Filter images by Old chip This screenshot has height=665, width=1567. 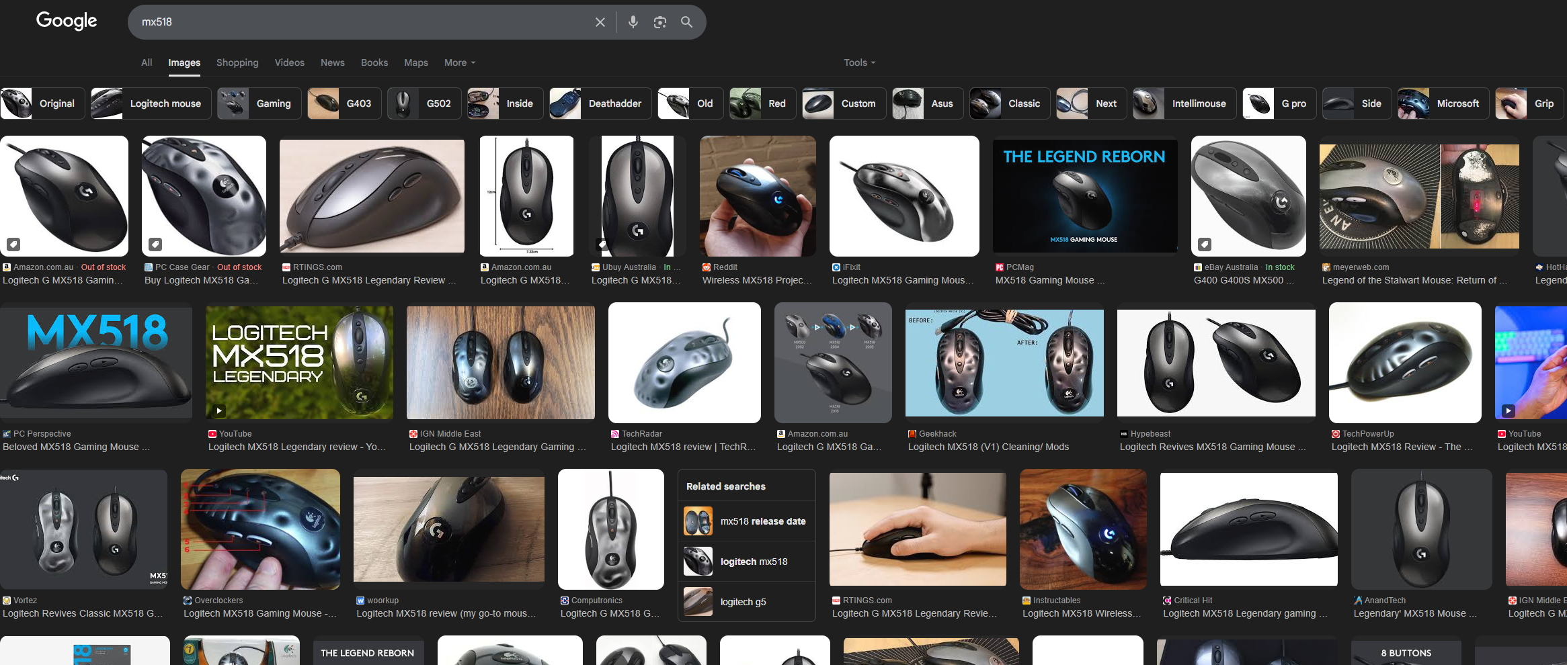pos(690,103)
